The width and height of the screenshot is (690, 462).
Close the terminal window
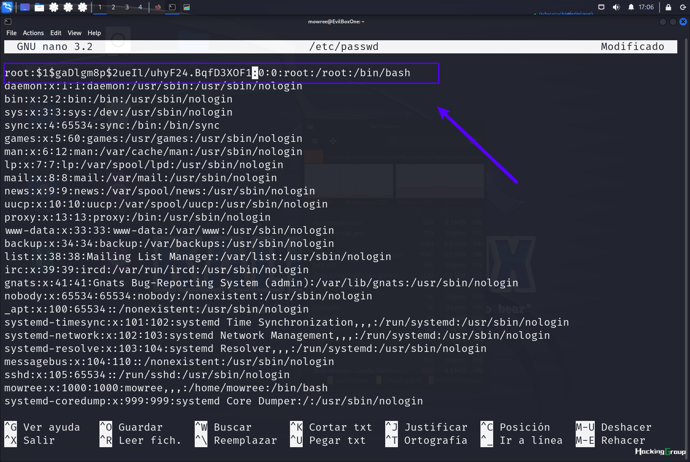(x=683, y=22)
